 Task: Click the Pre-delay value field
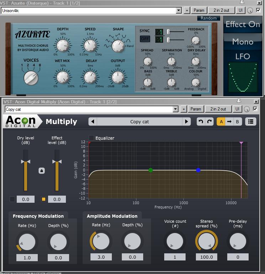click(x=238, y=257)
